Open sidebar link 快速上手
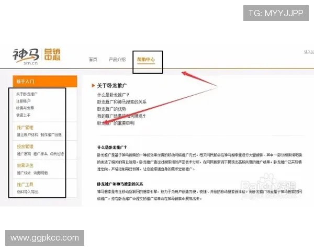This screenshot has width=314, height=251. pos(23,115)
